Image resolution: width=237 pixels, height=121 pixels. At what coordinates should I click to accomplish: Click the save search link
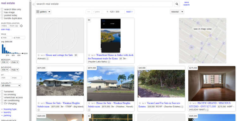pos(186,3)
